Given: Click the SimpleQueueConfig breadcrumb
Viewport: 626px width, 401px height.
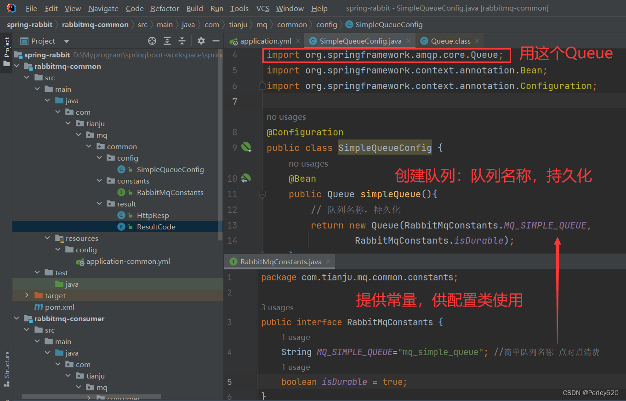Looking at the screenshot, I should click(x=384, y=24).
